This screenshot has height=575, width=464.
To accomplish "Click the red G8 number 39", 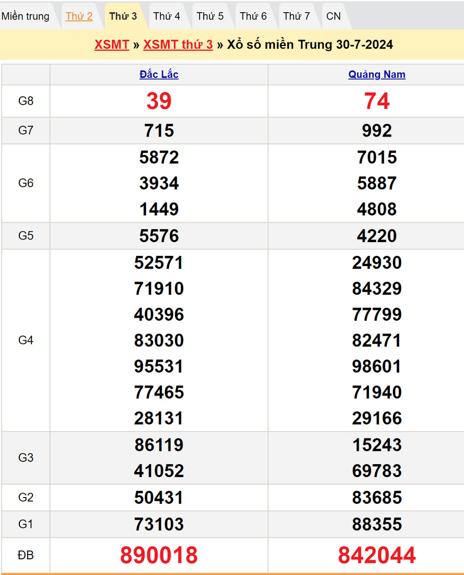I will [x=159, y=101].
